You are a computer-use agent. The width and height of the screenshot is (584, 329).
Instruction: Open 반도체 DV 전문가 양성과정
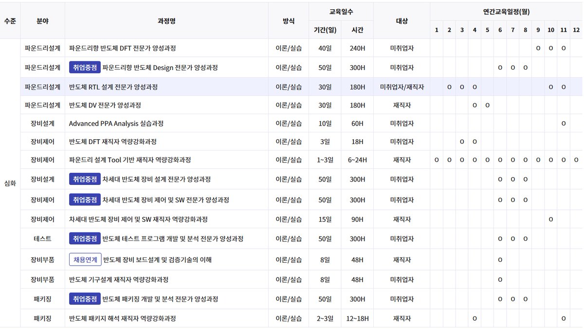click(105, 105)
